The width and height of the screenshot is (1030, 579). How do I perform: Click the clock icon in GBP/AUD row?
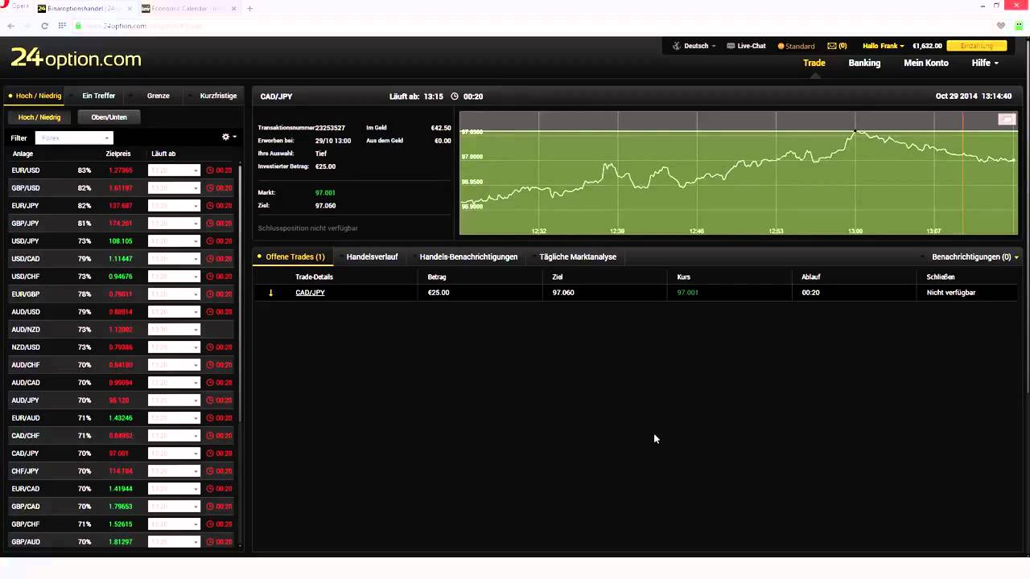[210, 542]
